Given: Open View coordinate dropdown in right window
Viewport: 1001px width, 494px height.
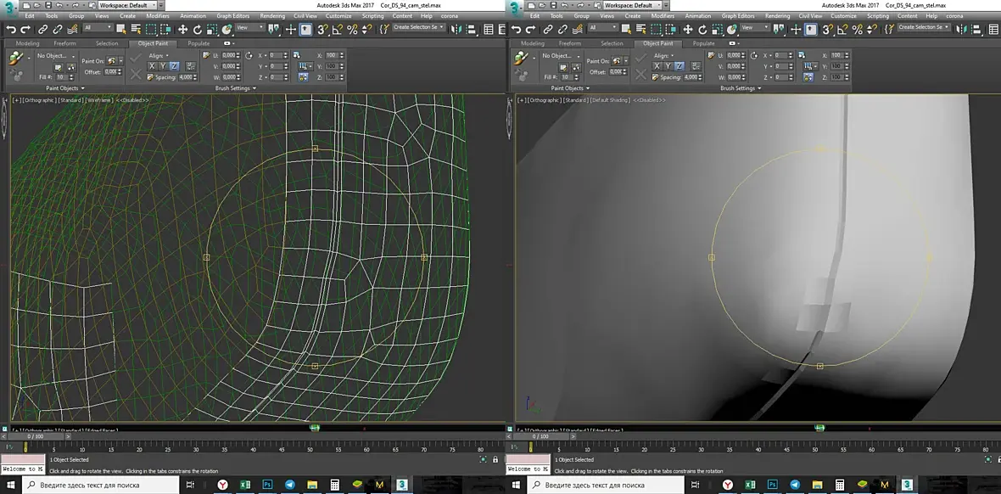Looking at the screenshot, I should click(x=755, y=28).
